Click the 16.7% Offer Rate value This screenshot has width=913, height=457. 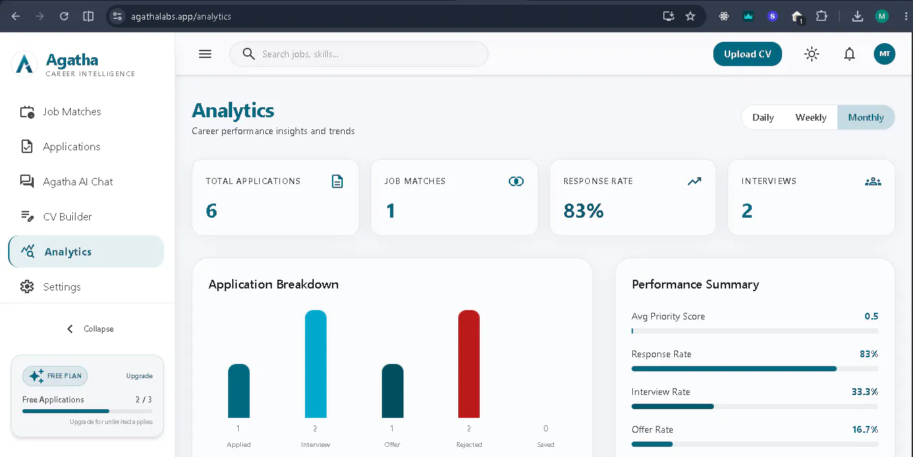click(865, 429)
